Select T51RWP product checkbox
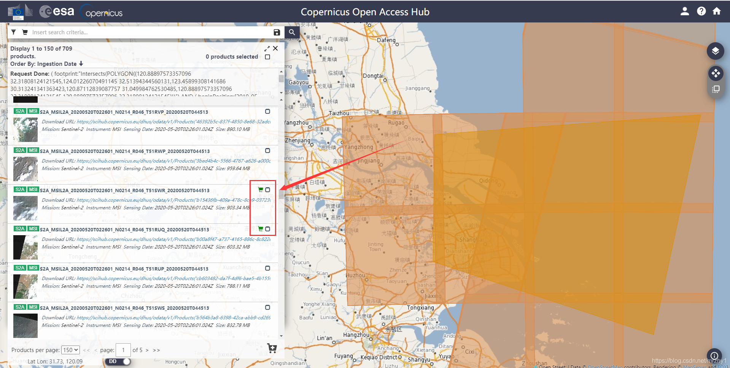730x368 pixels. click(267, 151)
